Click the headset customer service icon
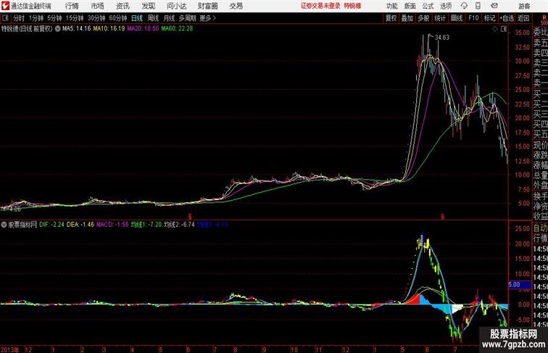The height and width of the screenshot is (353, 548). click(464, 6)
